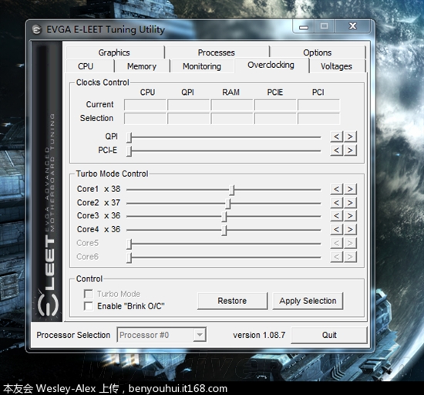Raise the Core3 multiplier with right arrow
424x395 pixels.
coord(350,215)
